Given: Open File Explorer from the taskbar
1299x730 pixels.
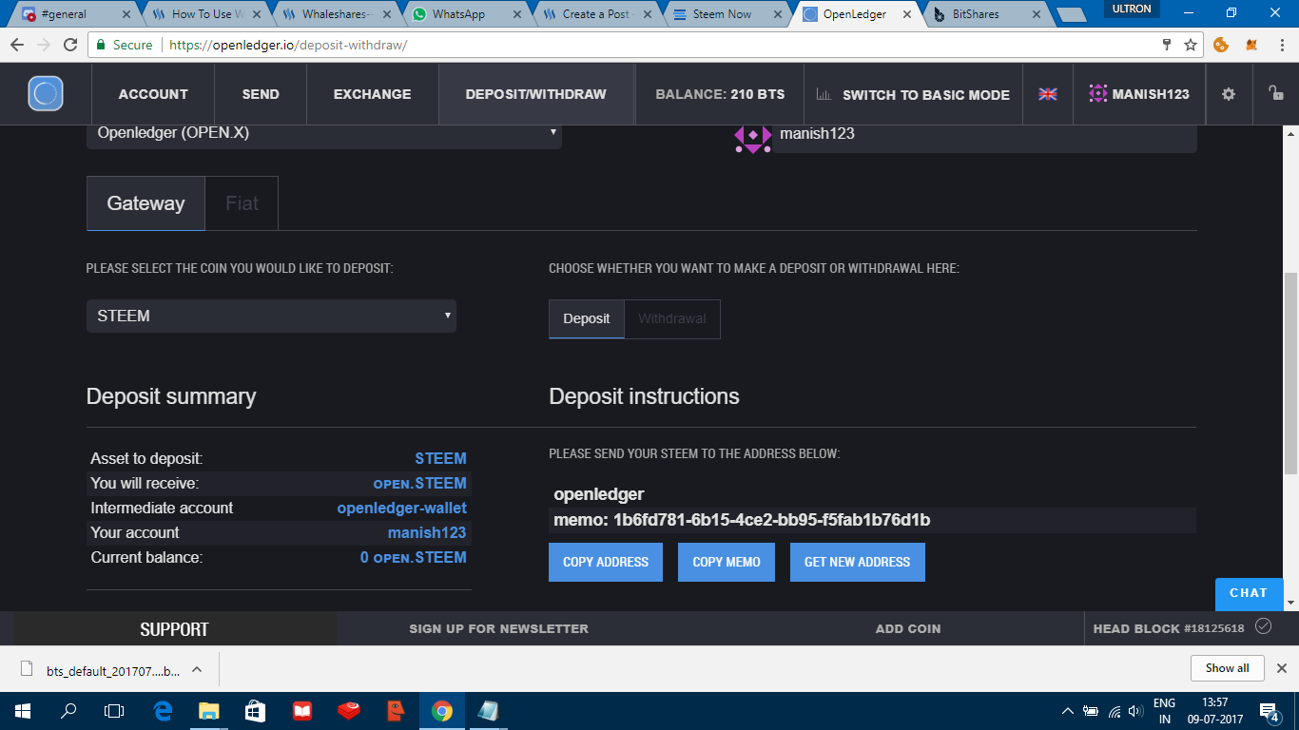Looking at the screenshot, I should 208,710.
